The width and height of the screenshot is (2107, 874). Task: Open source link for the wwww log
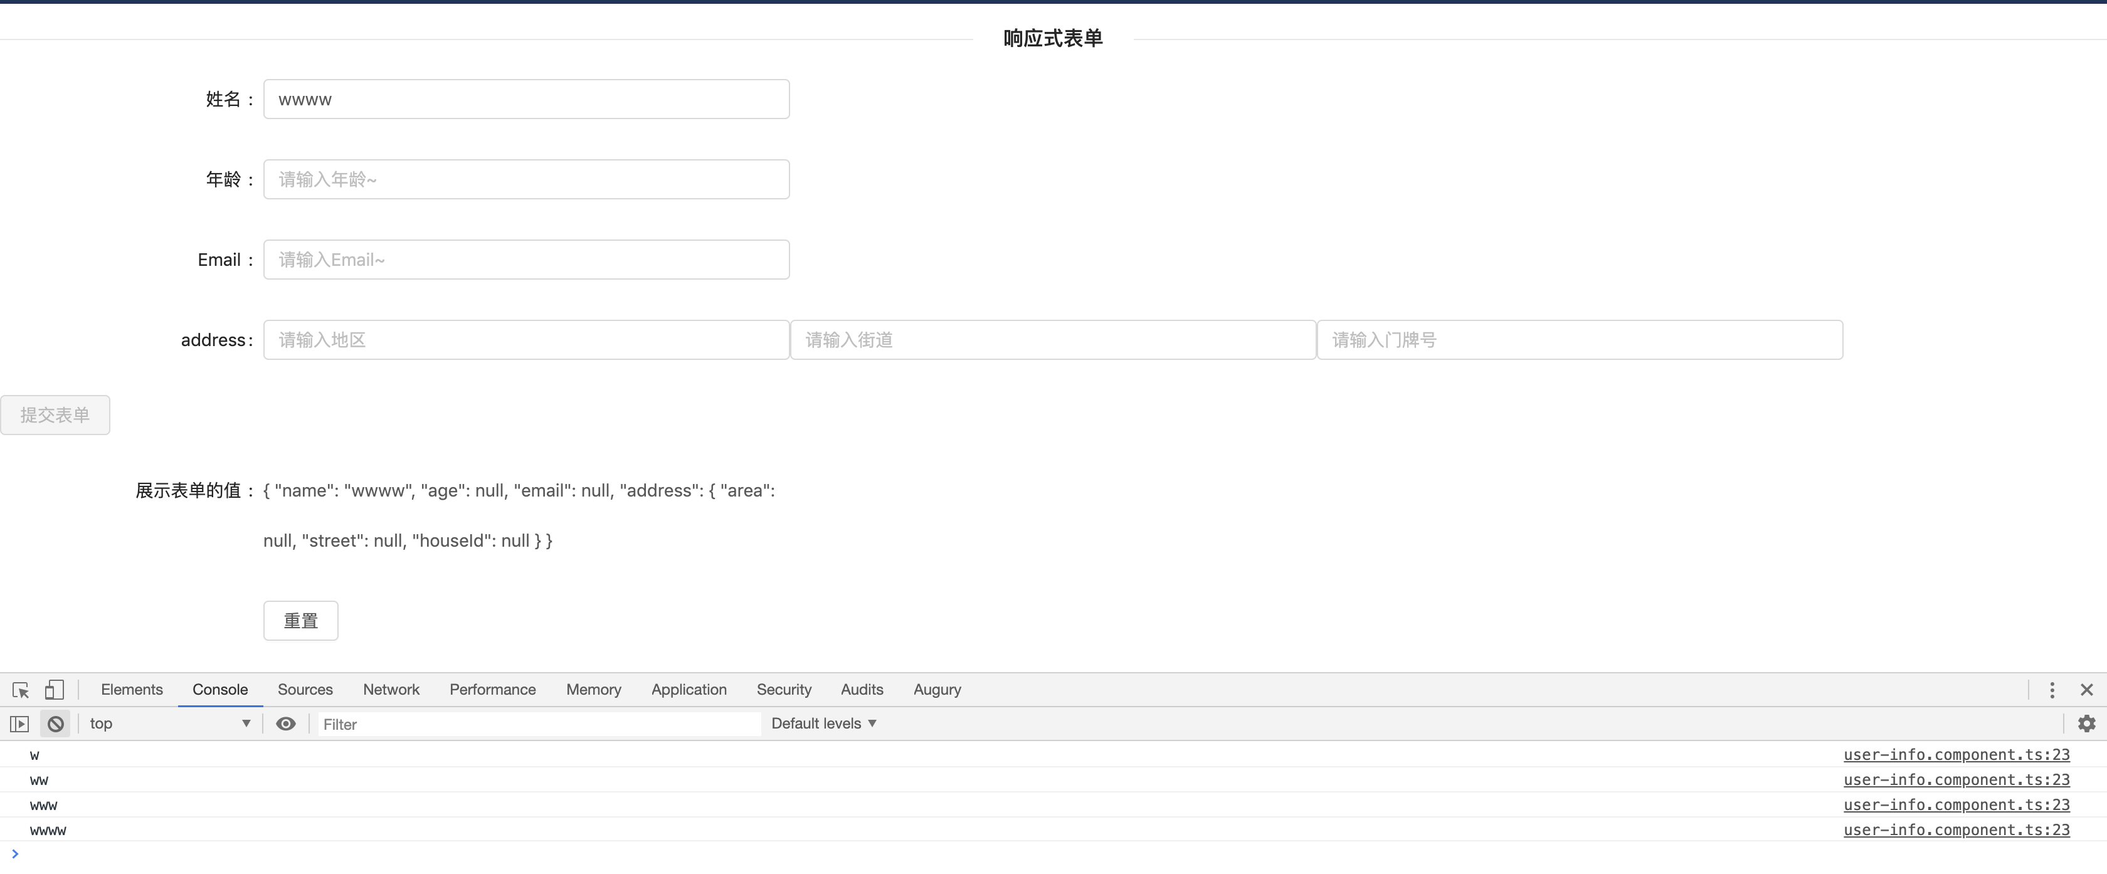[x=1956, y=830]
